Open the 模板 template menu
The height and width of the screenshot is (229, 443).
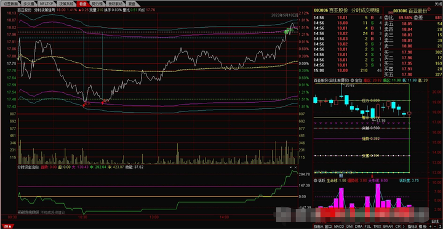click(423, 227)
